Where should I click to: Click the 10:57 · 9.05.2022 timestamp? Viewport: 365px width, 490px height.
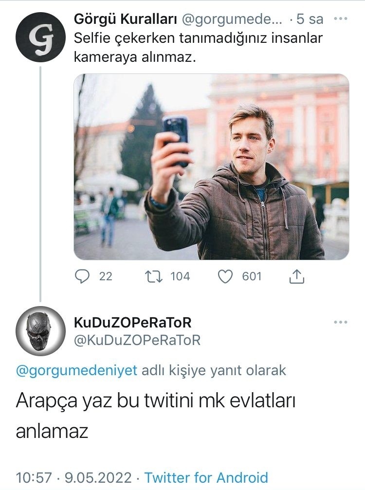(x=74, y=477)
